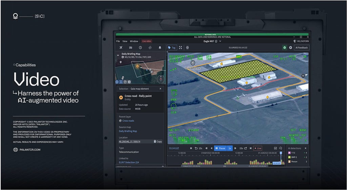Skip forward 15 seconds
Screen dimensions: 347x190
click(243, 148)
